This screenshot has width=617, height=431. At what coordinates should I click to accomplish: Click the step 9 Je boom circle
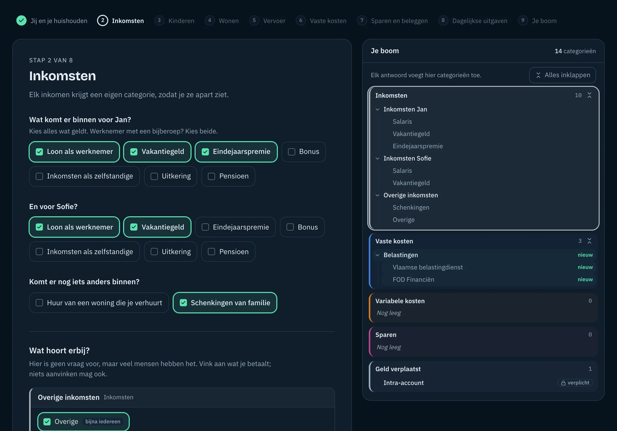coord(523,20)
